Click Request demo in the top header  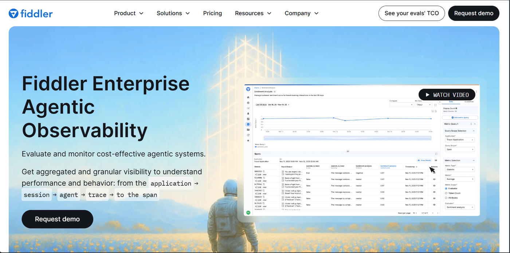(474, 13)
